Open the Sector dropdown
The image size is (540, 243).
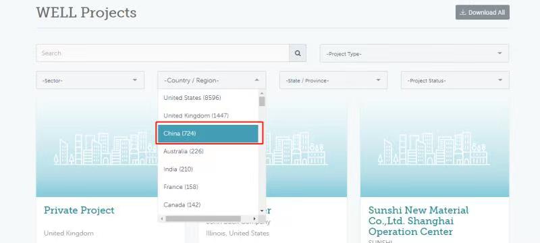(90, 80)
